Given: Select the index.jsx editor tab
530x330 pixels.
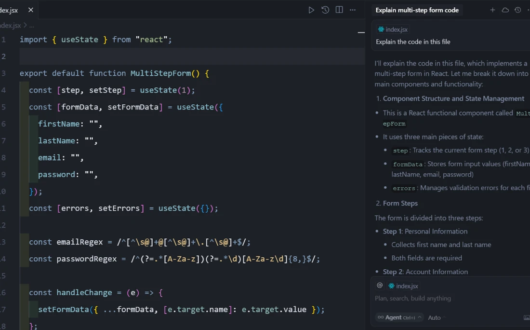Looking at the screenshot, I should [9, 10].
